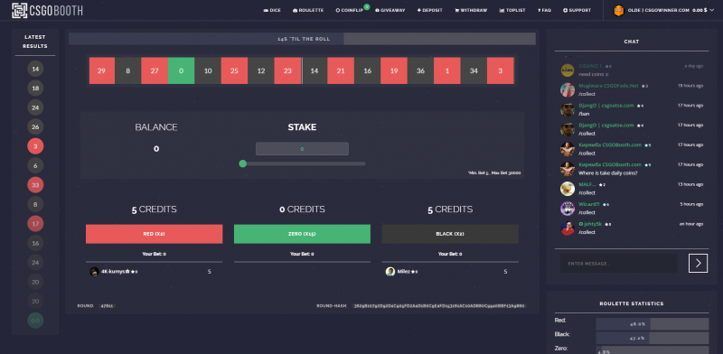Open the Dice game page
The width and height of the screenshot is (723, 354).
point(272,10)
